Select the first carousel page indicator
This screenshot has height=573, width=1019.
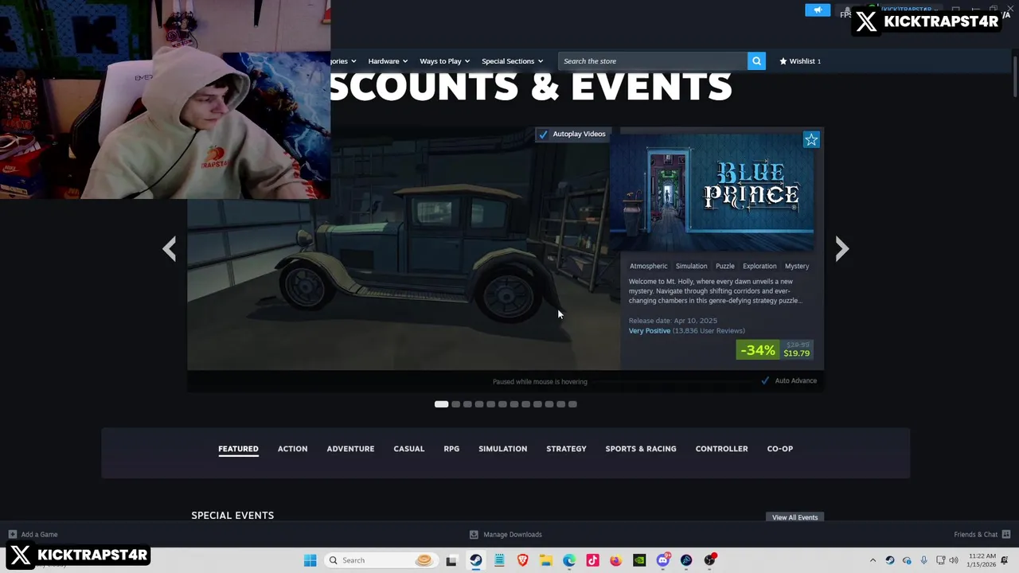coord(441,404)
